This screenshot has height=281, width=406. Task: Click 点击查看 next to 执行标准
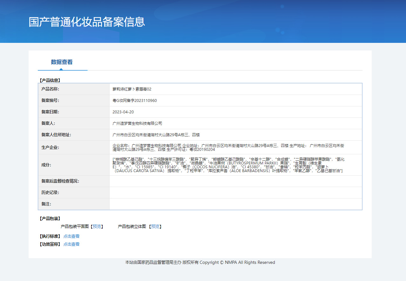71,236
